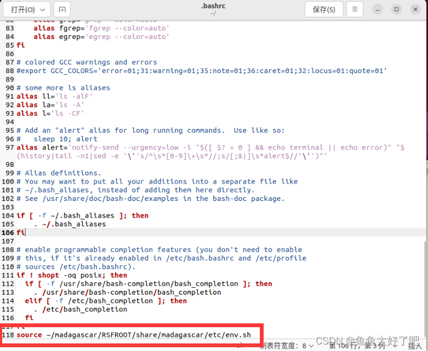Save the file with 保存(S)

coord(324,10)
